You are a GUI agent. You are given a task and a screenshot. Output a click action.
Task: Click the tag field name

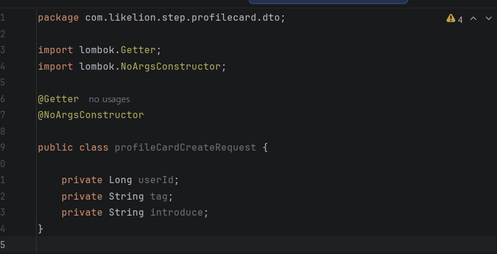click(x=159, y=196)
